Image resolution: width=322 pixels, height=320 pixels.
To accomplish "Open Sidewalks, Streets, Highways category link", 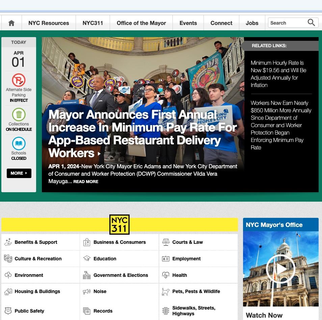I will click(194, 311).
